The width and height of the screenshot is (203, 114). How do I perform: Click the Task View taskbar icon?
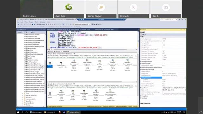click(26, 112)
